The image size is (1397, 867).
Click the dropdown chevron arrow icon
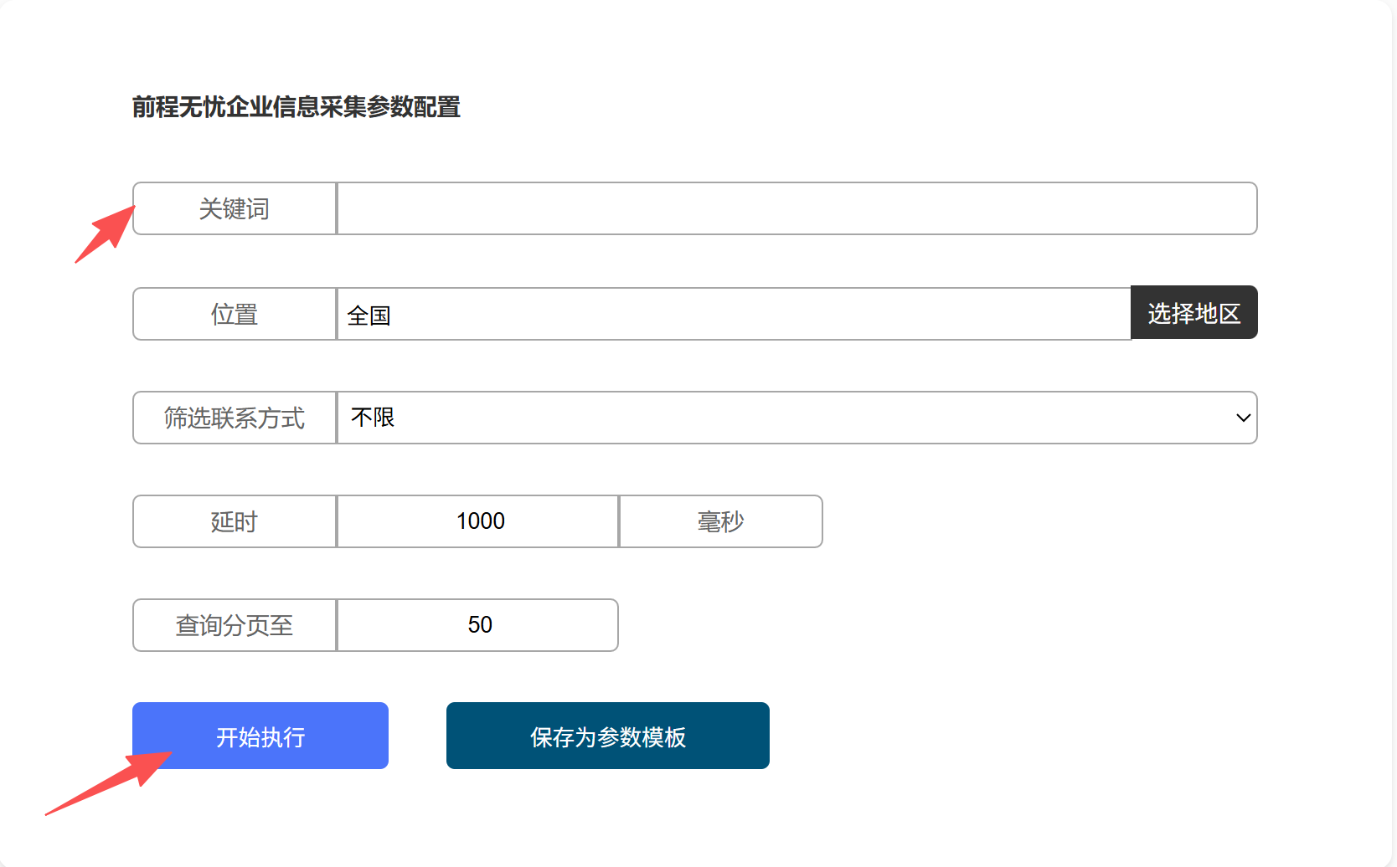click(1243, 418)
